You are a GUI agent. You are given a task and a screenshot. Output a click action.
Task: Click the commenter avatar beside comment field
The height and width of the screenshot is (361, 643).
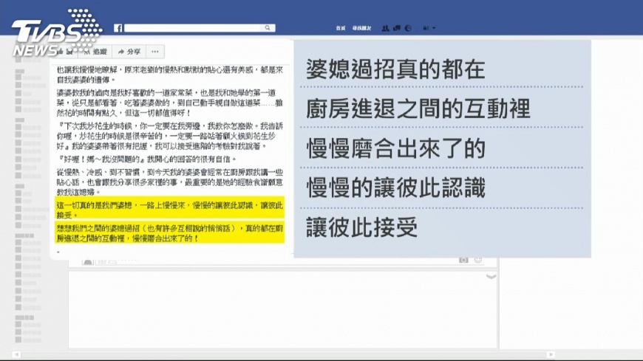(88, 261)
